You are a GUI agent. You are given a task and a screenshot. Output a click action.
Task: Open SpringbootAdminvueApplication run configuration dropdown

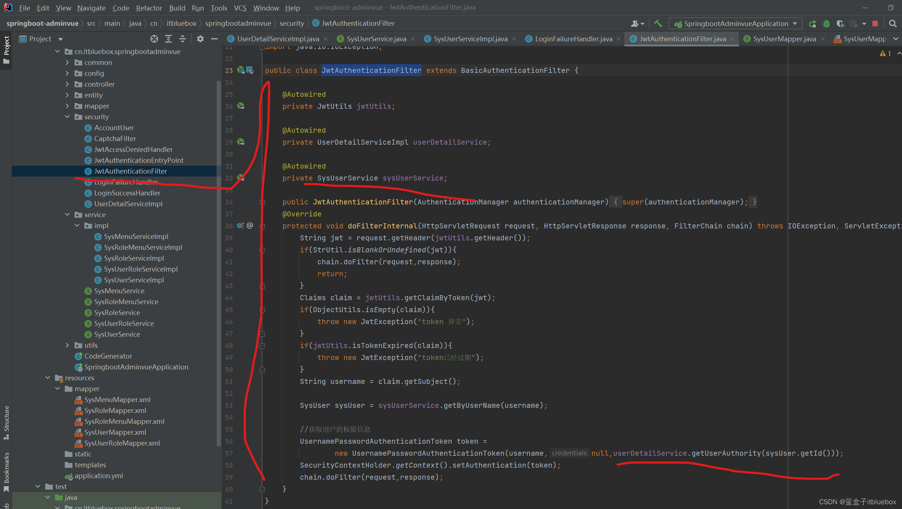[736, 24]
